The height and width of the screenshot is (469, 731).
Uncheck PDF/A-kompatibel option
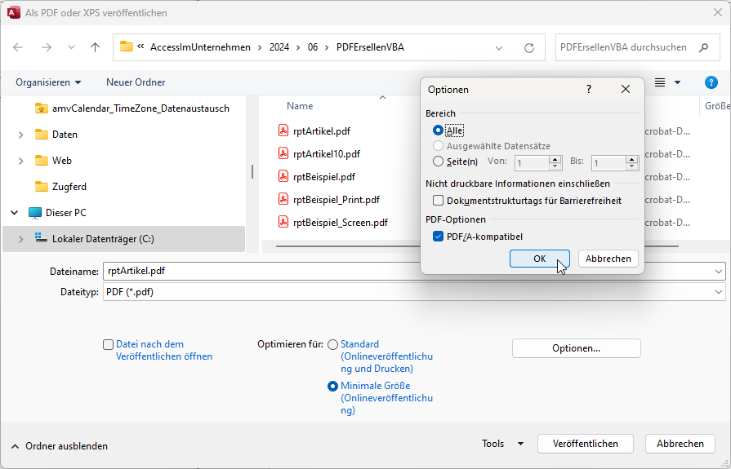(x=438, y=236)
